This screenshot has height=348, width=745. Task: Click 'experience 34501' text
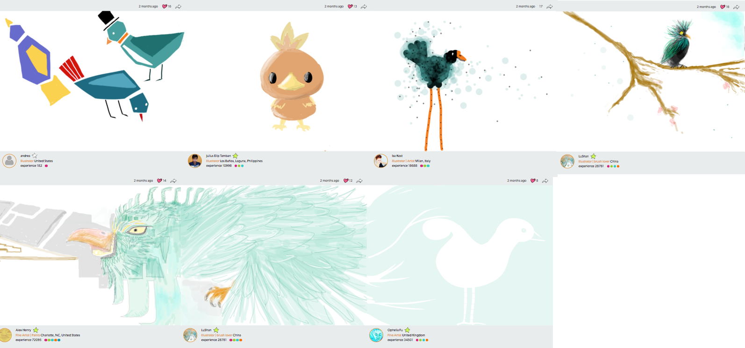pyautogui.click(x=400, y=340)
